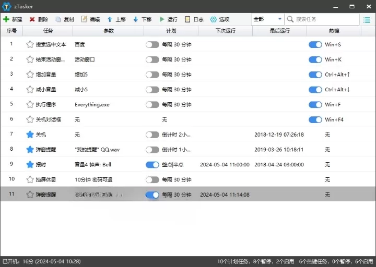Enable schedule for 增加音量 task
The image size is (376, 267).
(152, 75)
